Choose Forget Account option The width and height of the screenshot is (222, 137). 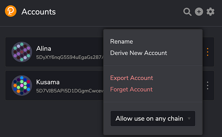click(131, 89)
